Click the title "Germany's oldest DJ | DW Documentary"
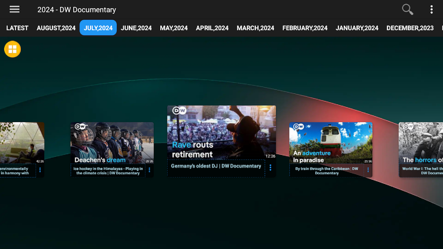 (x=216, y=166)
